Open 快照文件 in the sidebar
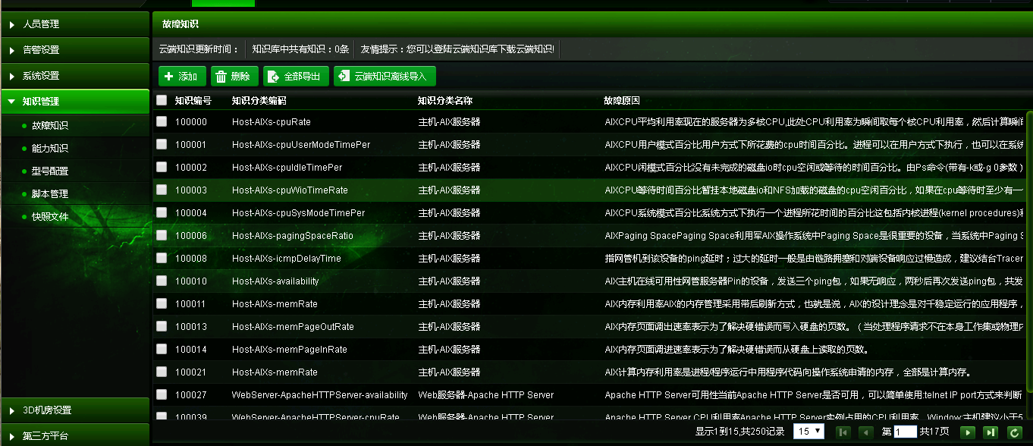 pyautogui.click(x=49, y=217)
